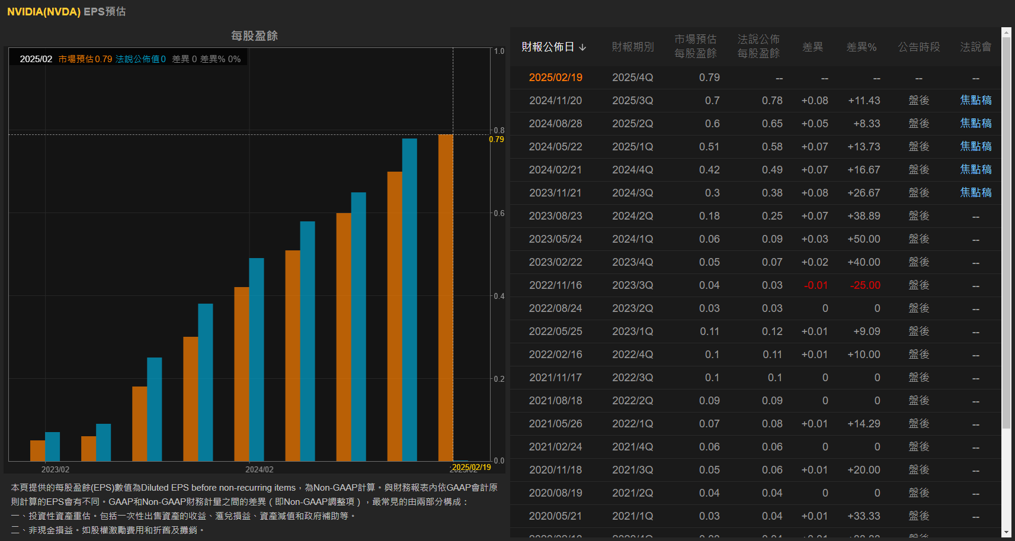Viewport: 1015px width, 541px height.
Task: Sort by 財報公佈日 column header
Action: click(x=553, y=47)
